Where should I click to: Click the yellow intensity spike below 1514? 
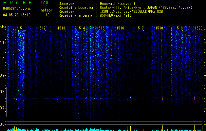pyautogui.click(x=74, y=127)
